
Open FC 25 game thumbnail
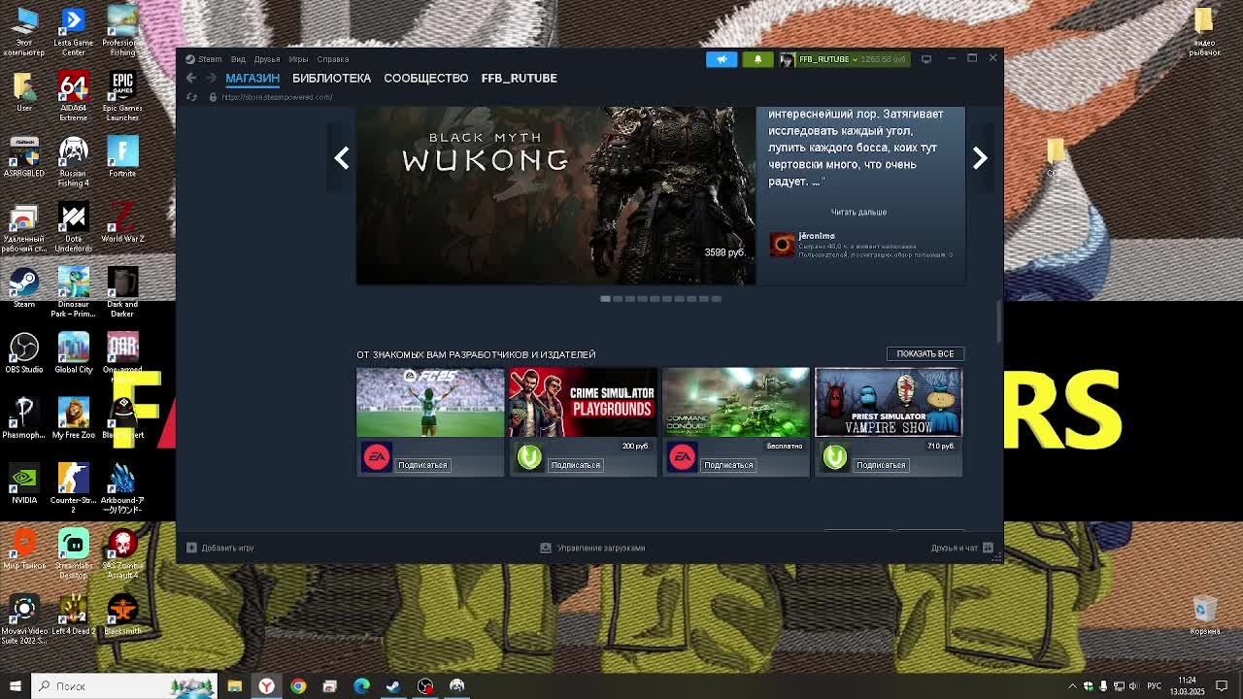point(430,402)
